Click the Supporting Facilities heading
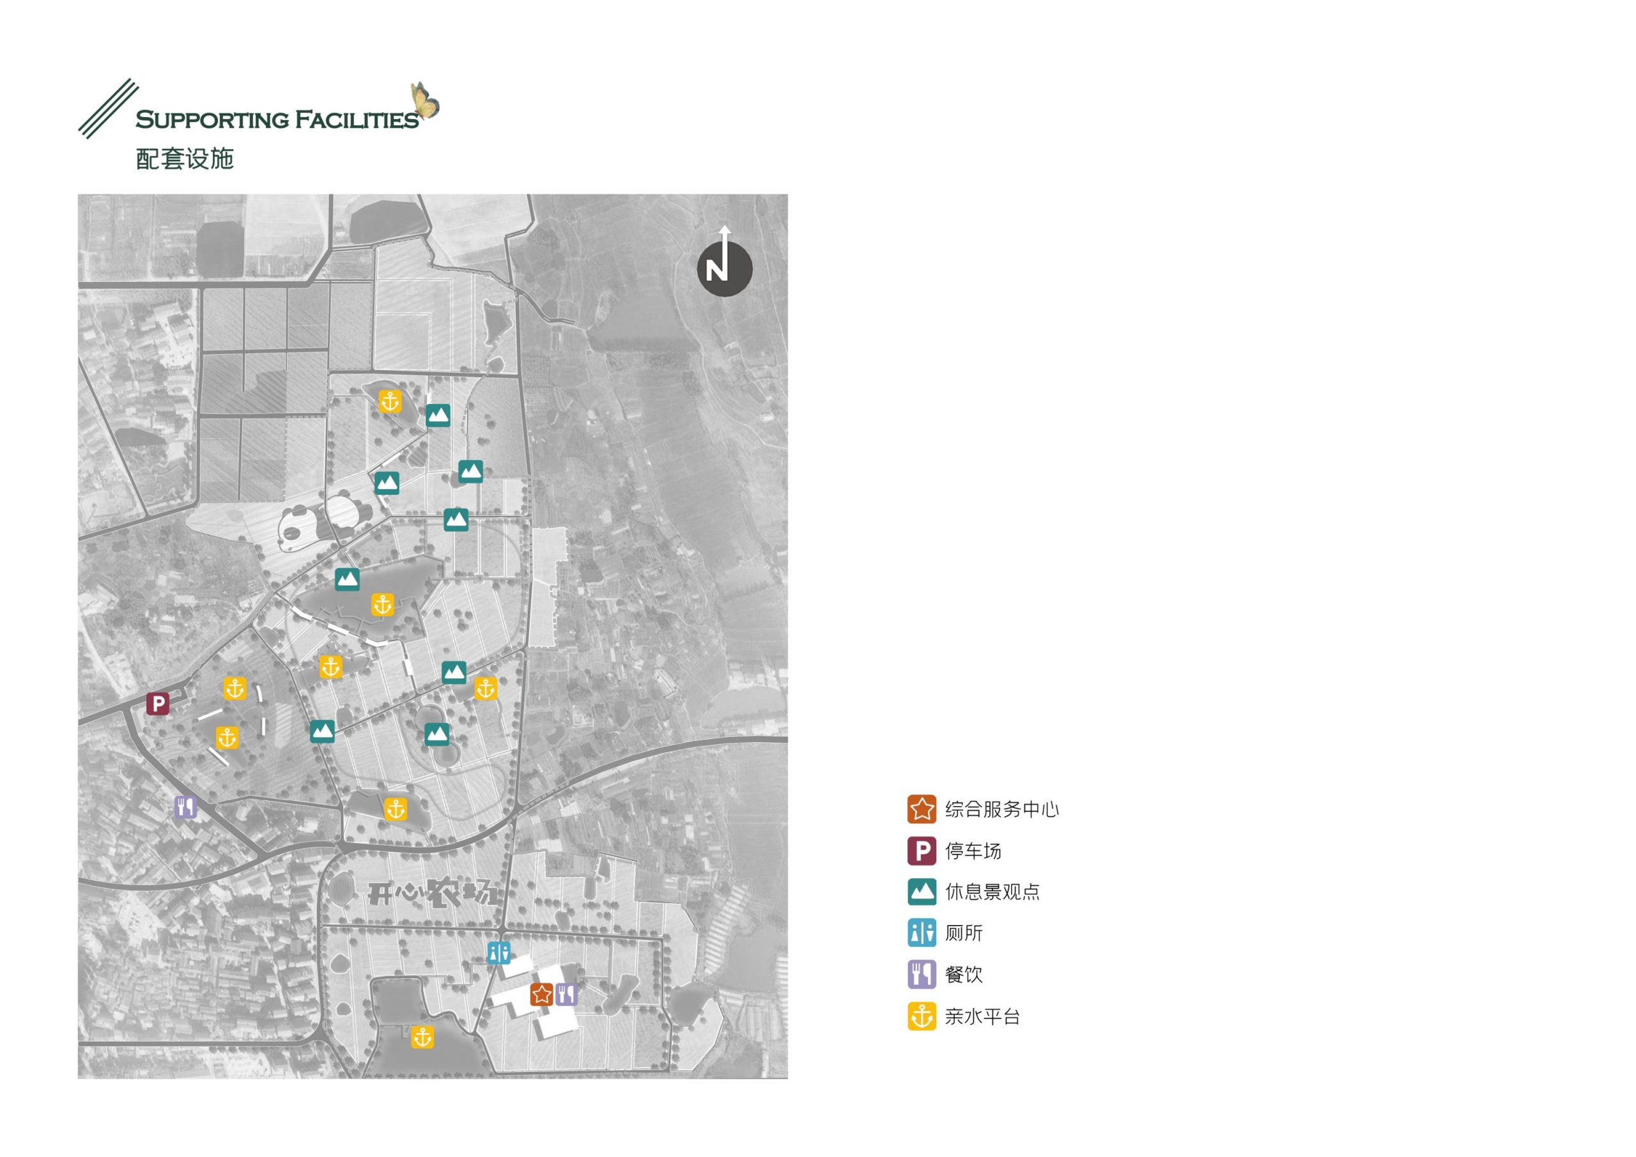The width and height of the screenshot is (1636, 1157). coord(277,119)
